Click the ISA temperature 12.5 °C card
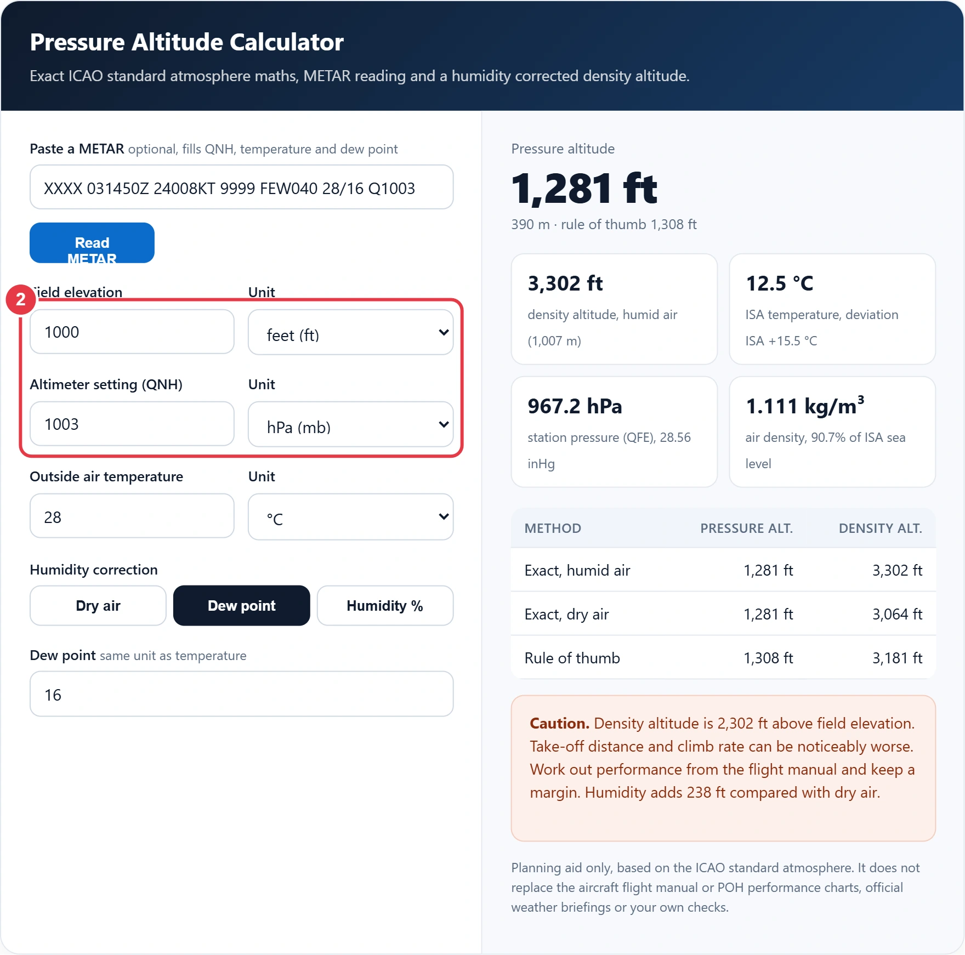 click(832, 309)
